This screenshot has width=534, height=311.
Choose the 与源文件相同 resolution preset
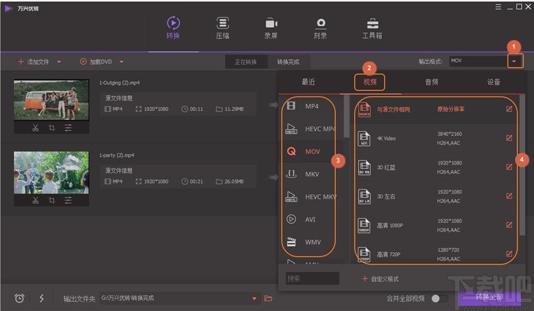point(435,109)
